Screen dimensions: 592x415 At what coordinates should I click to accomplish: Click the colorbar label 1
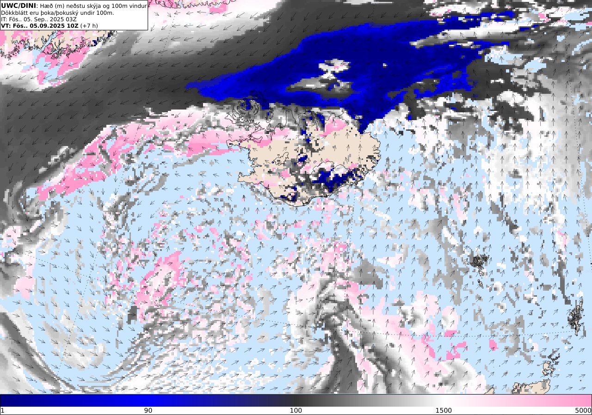point(2,410)
